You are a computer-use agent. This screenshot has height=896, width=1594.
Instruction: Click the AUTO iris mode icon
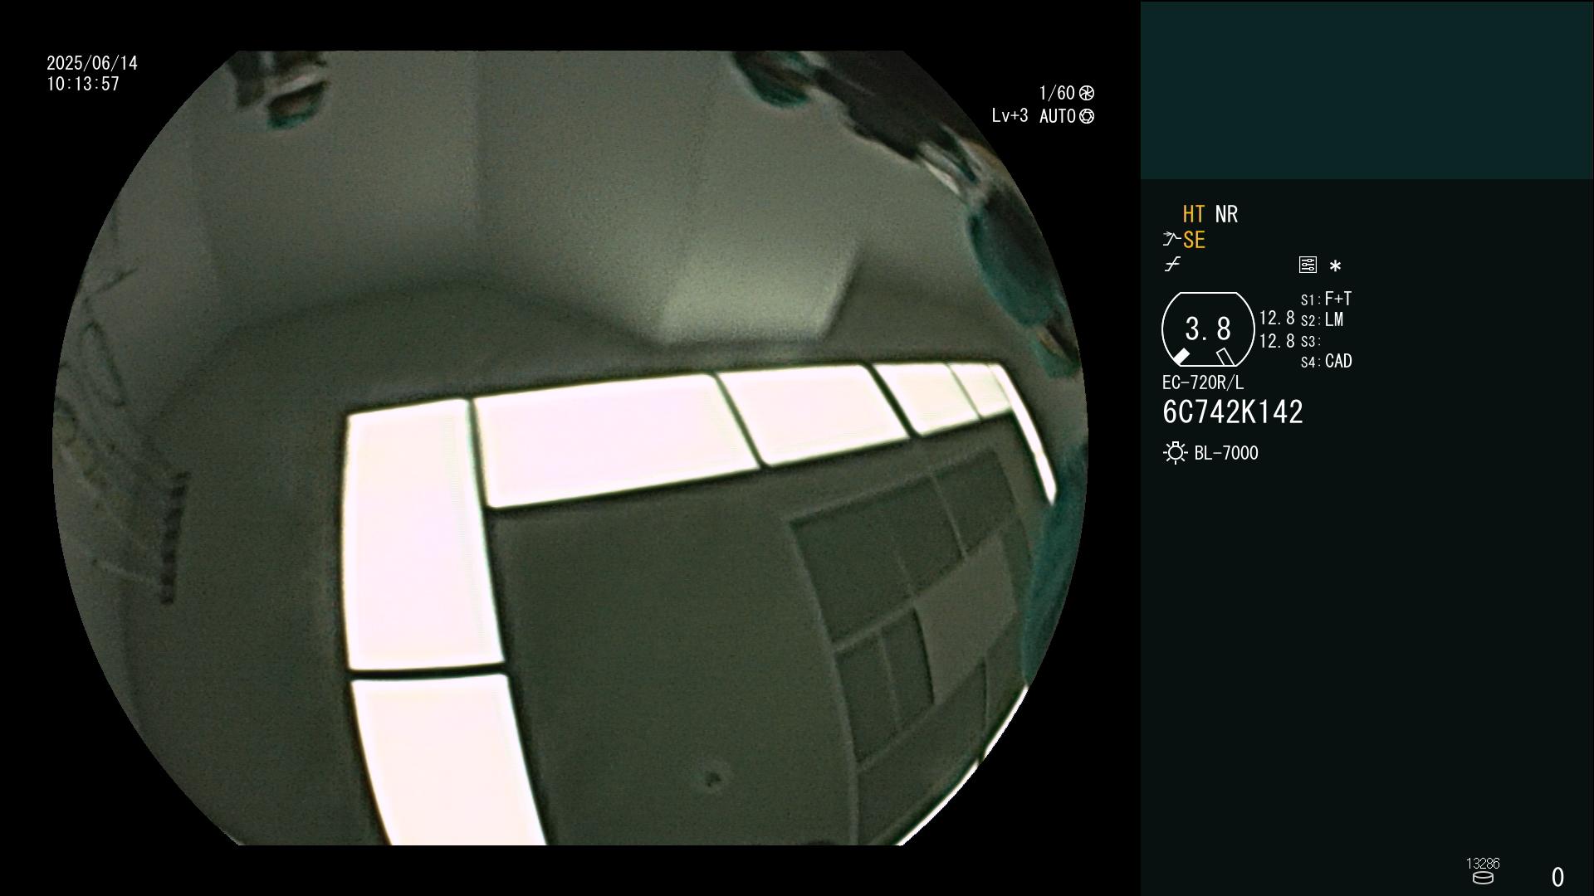coord(1087,116)
